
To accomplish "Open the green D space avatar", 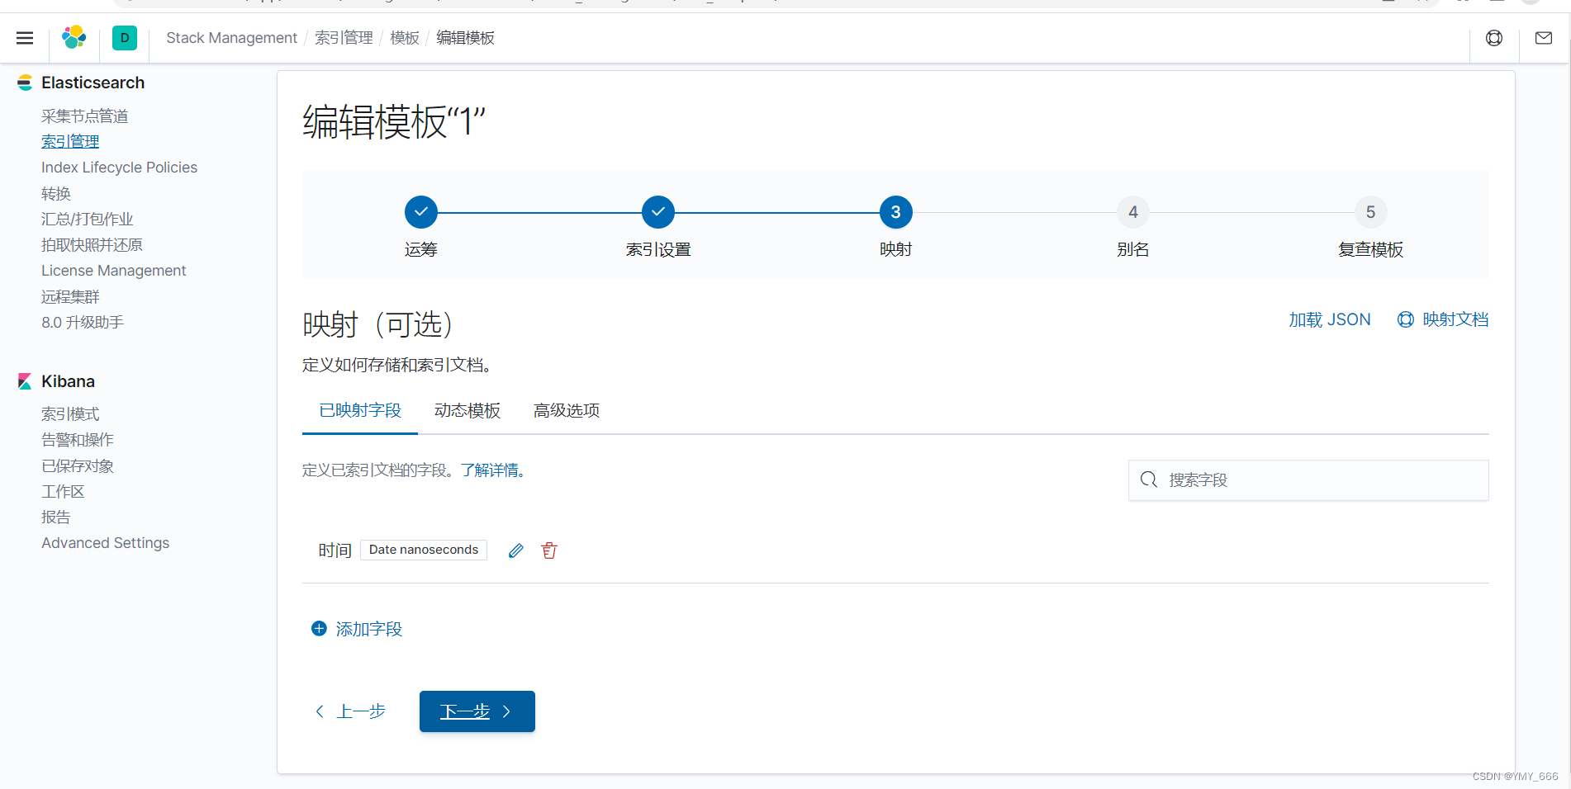I will (125, 38).
